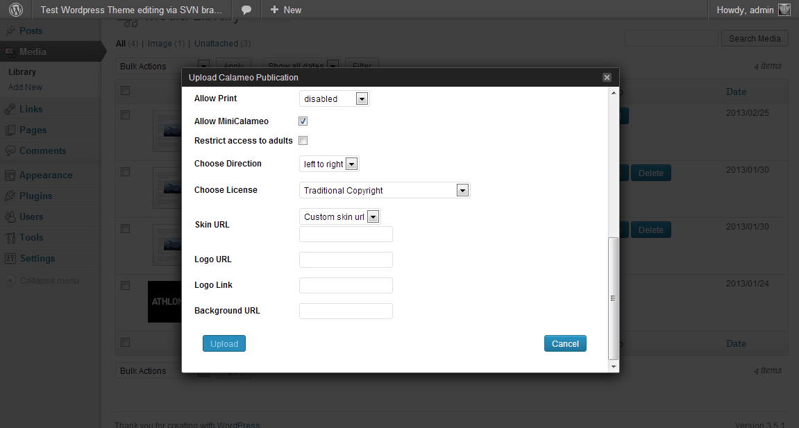The width and height of the screenshot is (799, 428).
Task: Check Restrict access to adults
Action: 303,140
